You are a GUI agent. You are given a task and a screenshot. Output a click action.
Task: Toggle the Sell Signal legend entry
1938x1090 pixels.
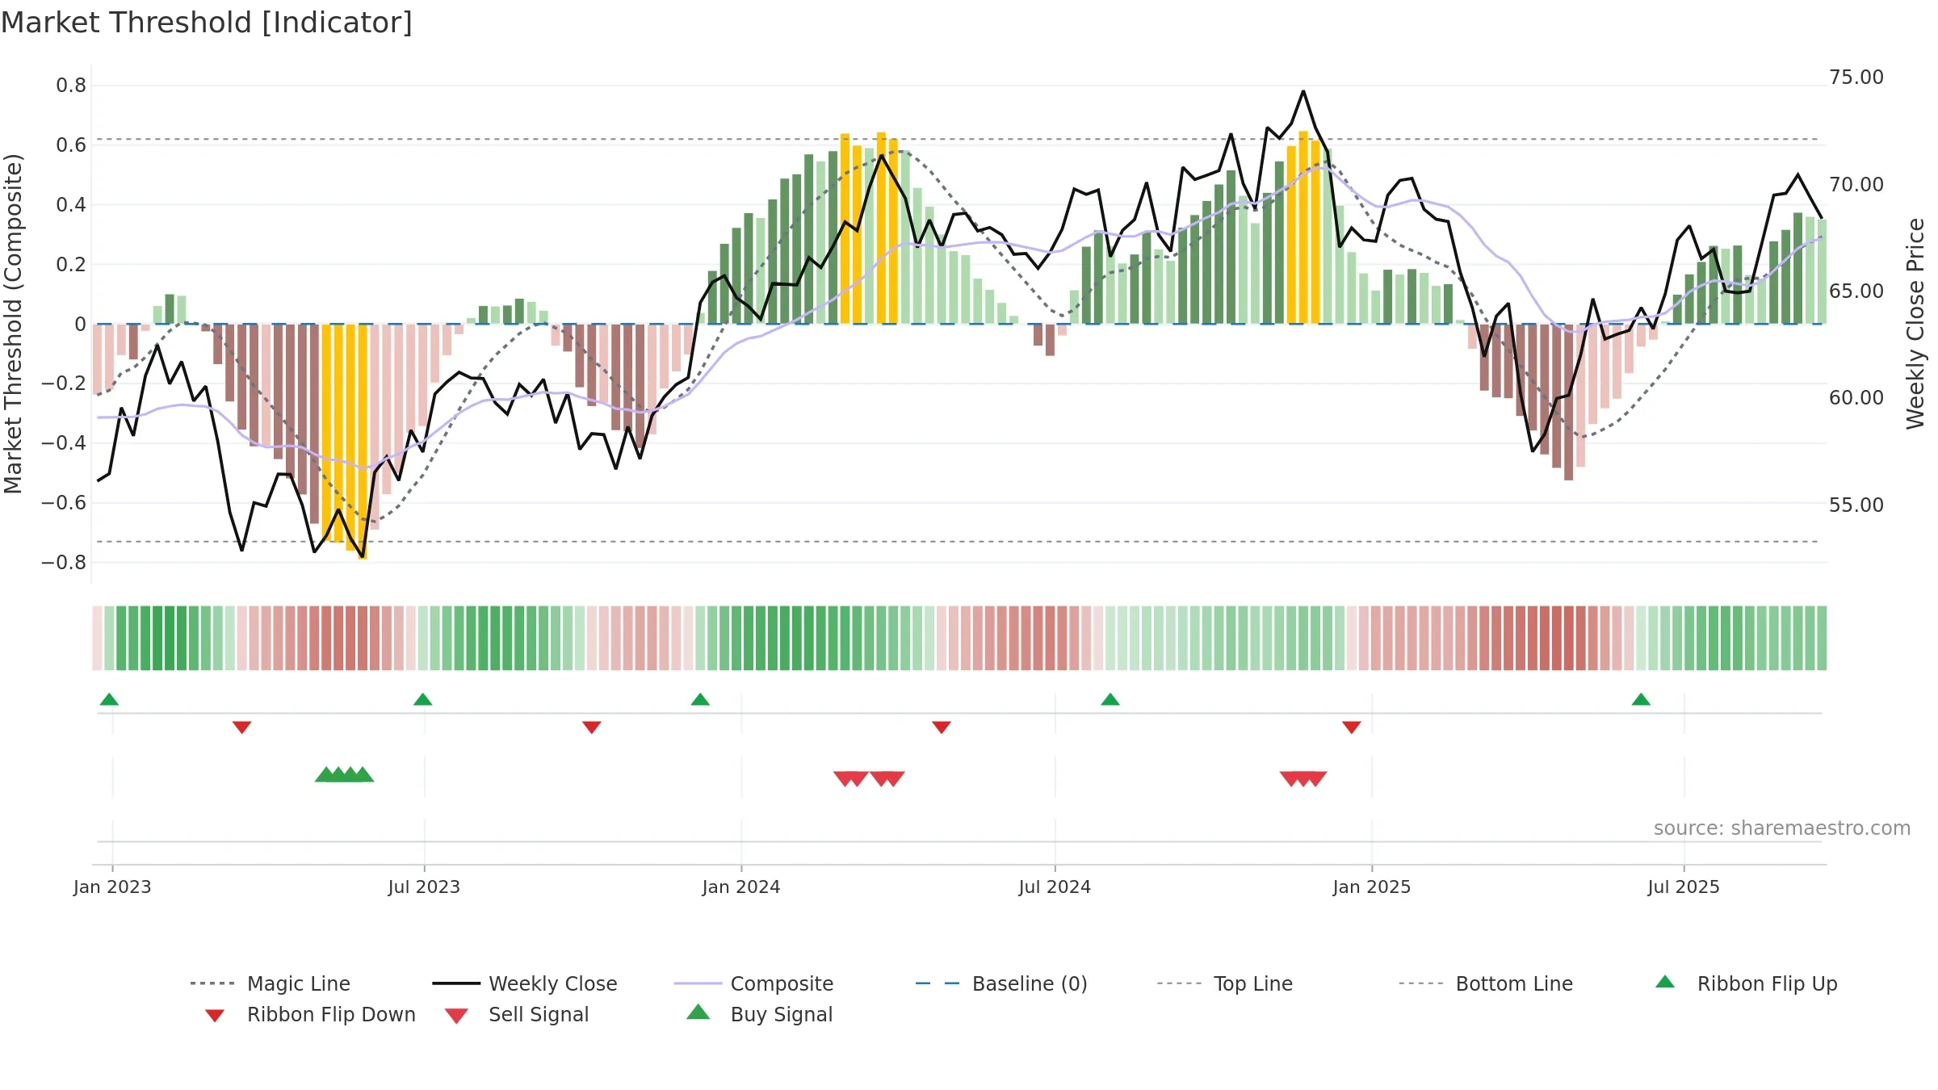pyautogui.click(x=517, y=1015)
